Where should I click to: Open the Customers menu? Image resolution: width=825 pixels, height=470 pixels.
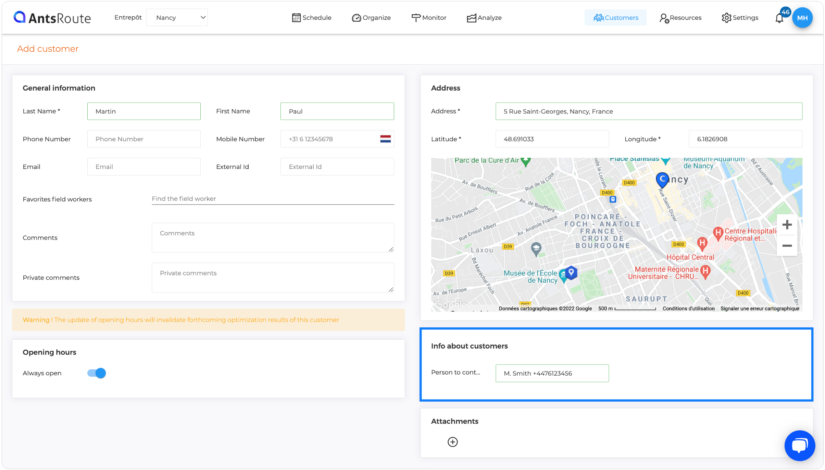click(x=615, y=17)
